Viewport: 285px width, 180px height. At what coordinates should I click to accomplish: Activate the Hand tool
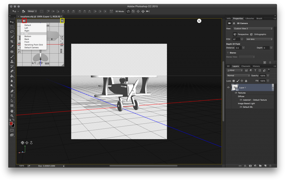point(12,111)
